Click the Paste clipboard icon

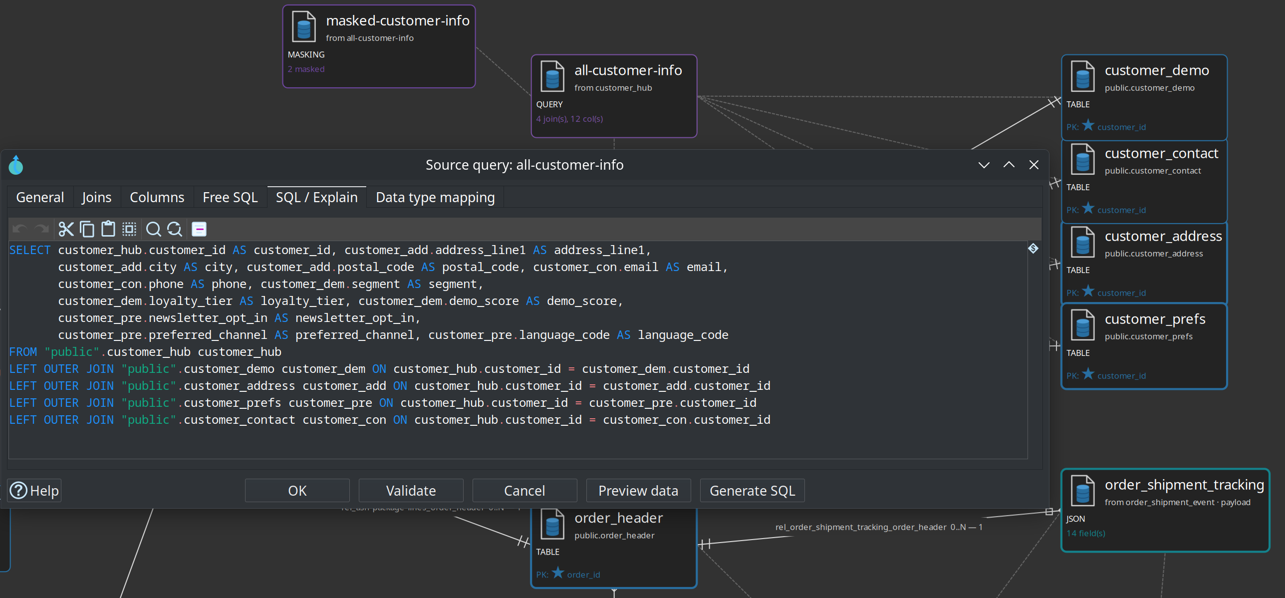pos(108,229)
